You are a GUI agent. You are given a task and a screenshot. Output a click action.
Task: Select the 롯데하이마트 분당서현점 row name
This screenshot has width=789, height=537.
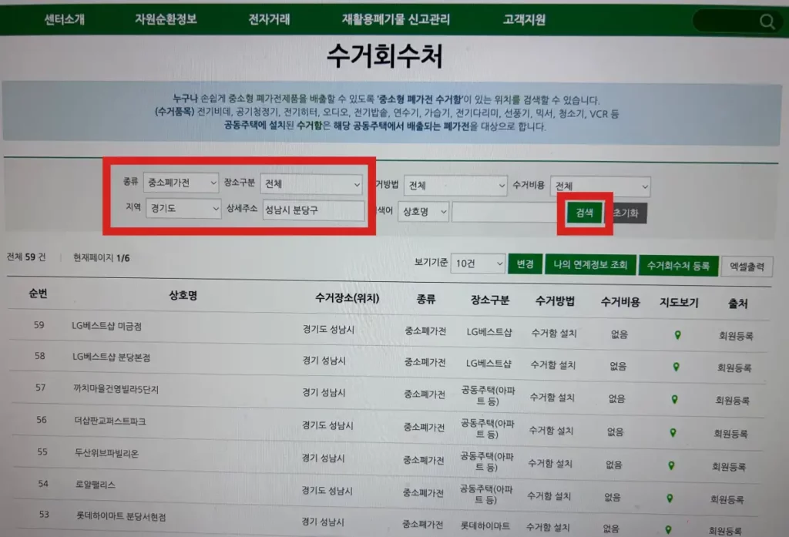click(121, 516)
